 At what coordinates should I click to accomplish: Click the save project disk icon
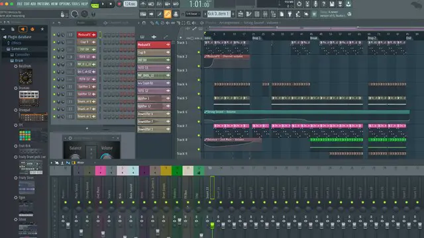[332, 4]
